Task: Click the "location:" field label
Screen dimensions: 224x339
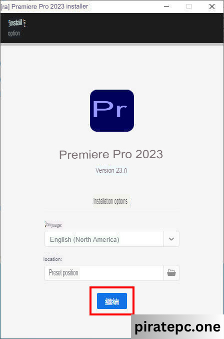Action: point(52,259)
